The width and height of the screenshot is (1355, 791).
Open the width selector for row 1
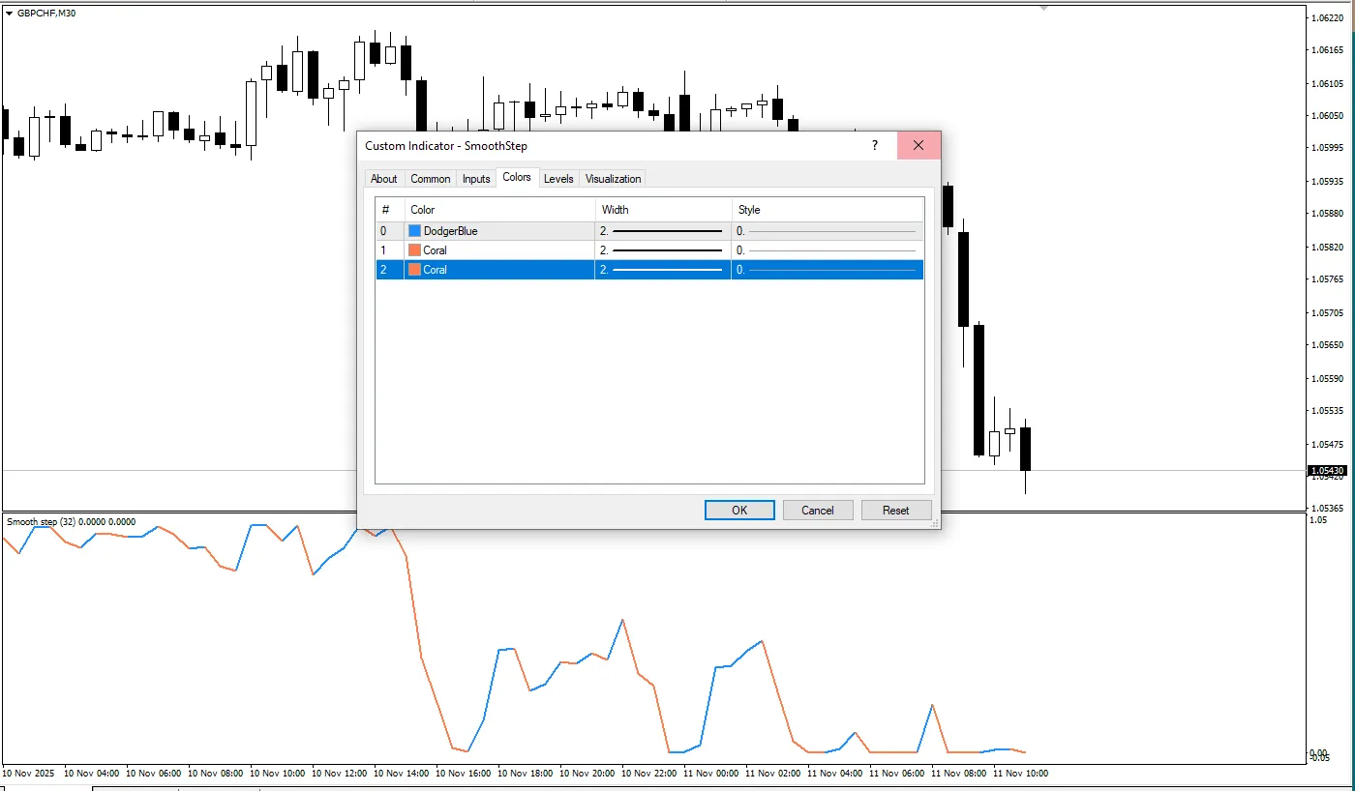(663, 250)
